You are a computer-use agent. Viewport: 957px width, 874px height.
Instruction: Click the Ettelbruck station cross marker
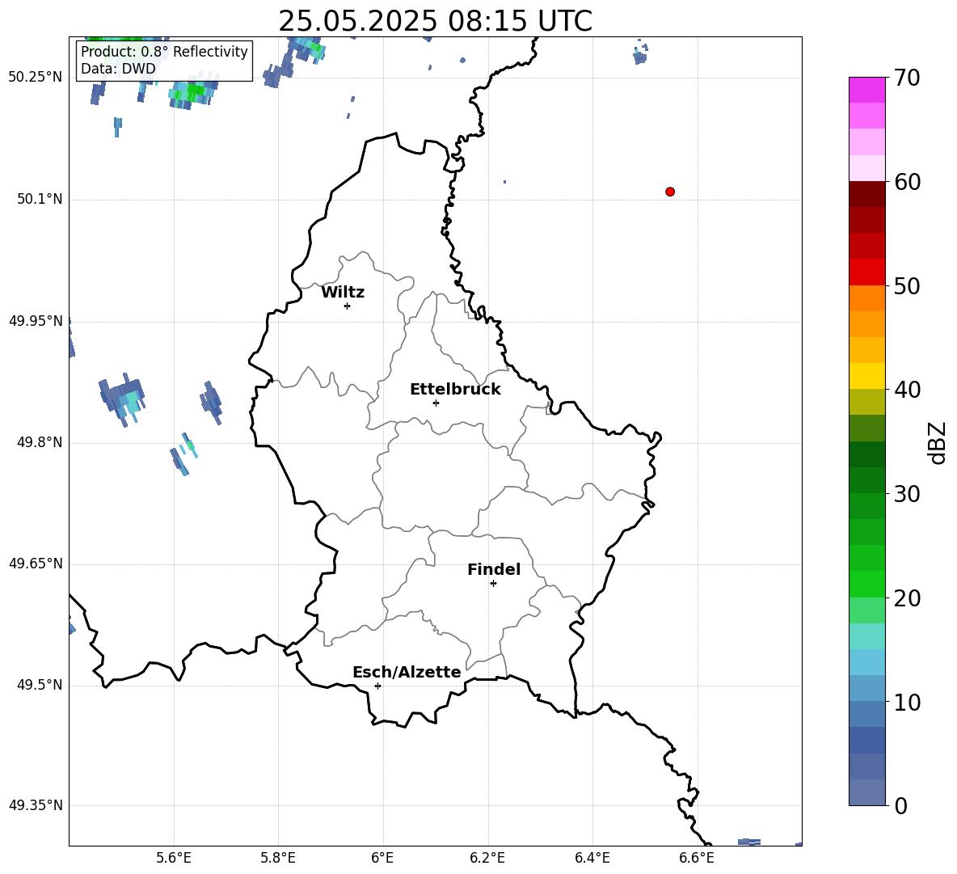coord(436,403)
